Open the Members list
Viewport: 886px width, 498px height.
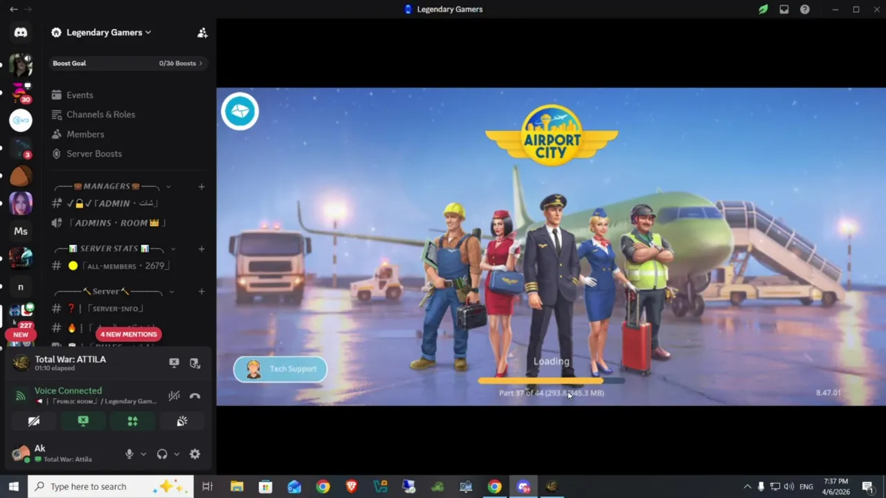pos(85,134)
